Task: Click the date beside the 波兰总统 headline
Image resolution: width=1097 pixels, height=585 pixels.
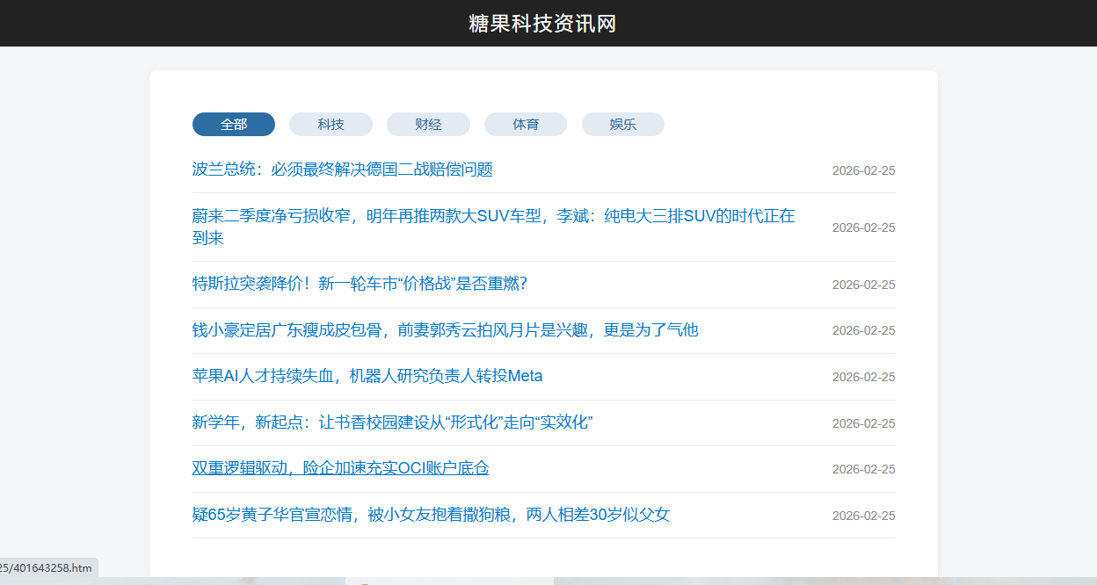Action: click(863, 170)
